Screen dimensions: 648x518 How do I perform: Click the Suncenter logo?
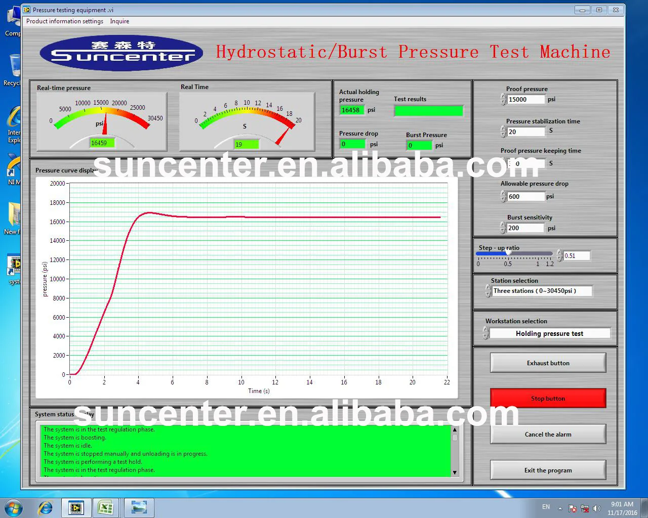121,52
